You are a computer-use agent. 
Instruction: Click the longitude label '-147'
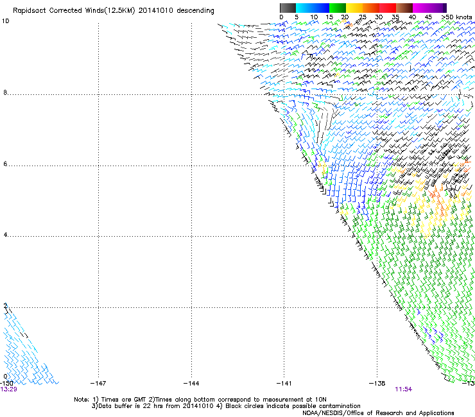[98, 384]
